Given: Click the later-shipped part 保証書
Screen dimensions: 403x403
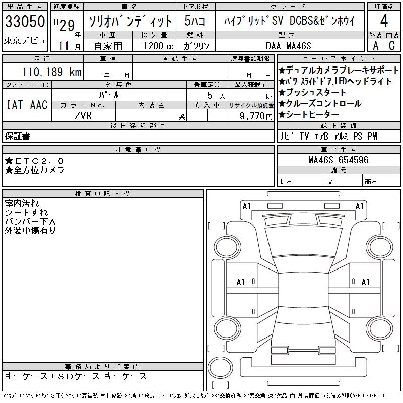Looking at the screenshot, I should click(x=18, y=136).
